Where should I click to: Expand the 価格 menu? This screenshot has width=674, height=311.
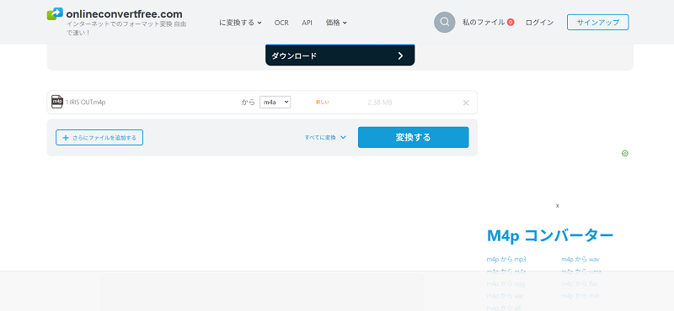coord(336,23)
